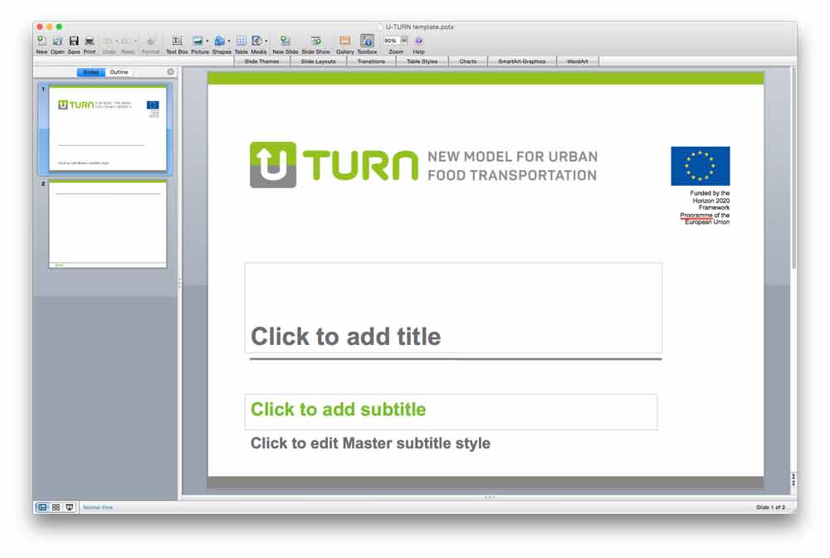Open the Table Styles tab
This screenshot has height=558, width=830.
click(x=422, y=61)
